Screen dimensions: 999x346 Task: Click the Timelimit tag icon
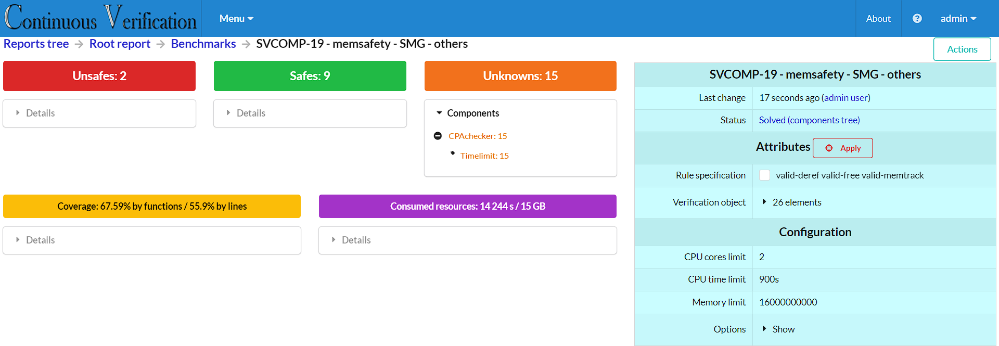(x=453, y=153)
